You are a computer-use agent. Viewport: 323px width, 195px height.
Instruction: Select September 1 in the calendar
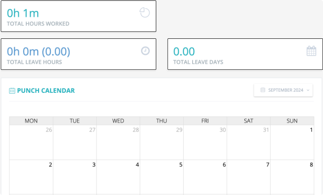[292, 142]
